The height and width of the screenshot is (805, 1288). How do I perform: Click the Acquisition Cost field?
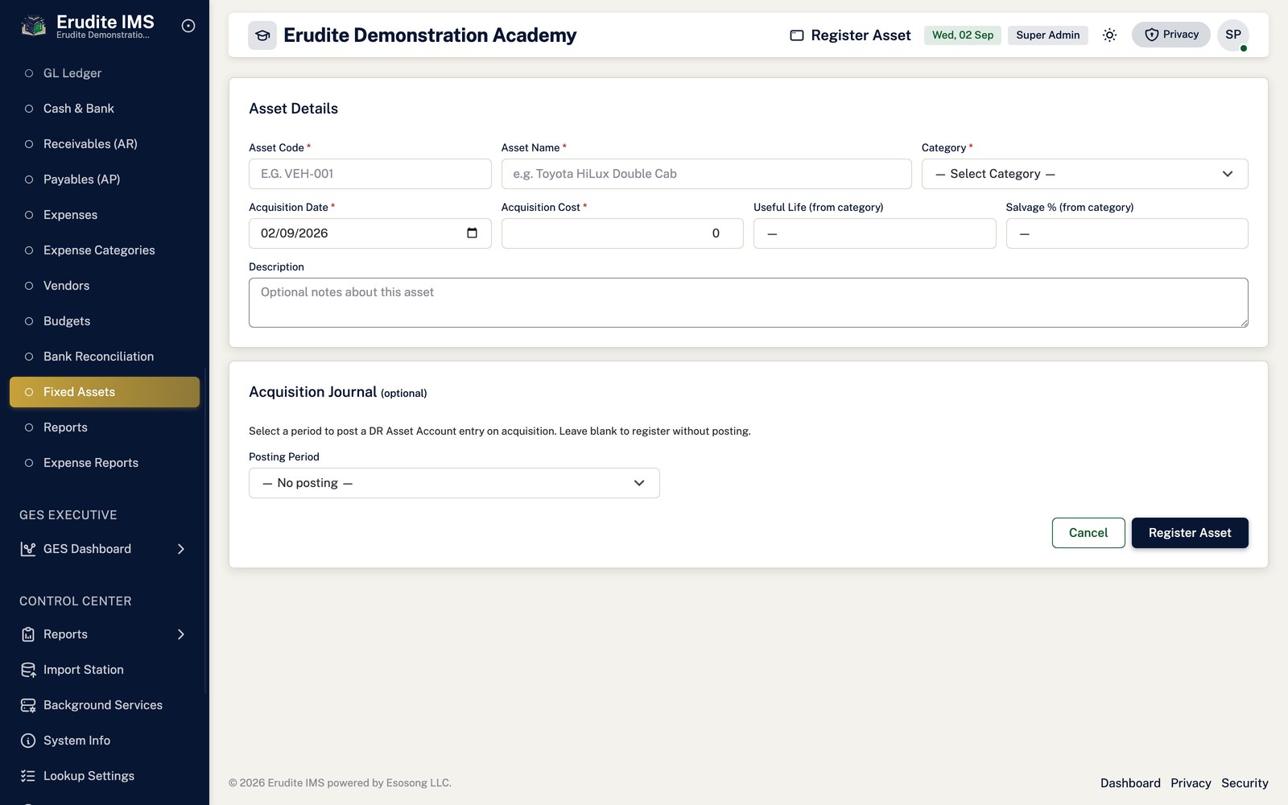[x=622, y=233]
